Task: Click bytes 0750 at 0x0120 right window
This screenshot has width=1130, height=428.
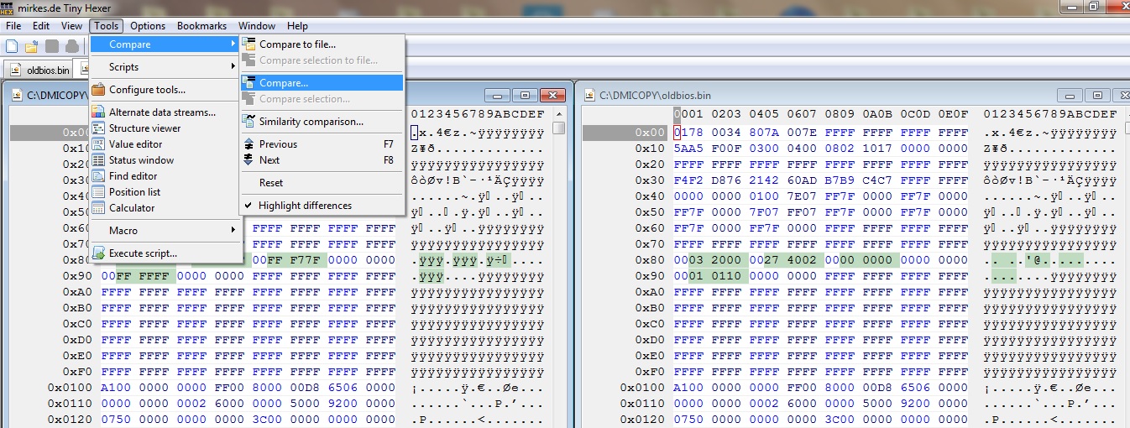Action: click(x=688, y=420)
